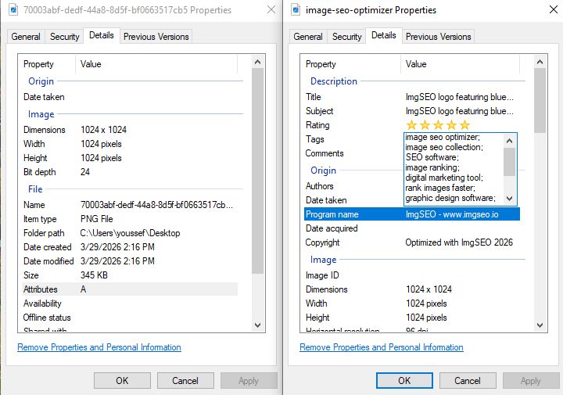Click OK in image-seo-optimizer Properties window

pyautogui.click(x=404, y=381)
